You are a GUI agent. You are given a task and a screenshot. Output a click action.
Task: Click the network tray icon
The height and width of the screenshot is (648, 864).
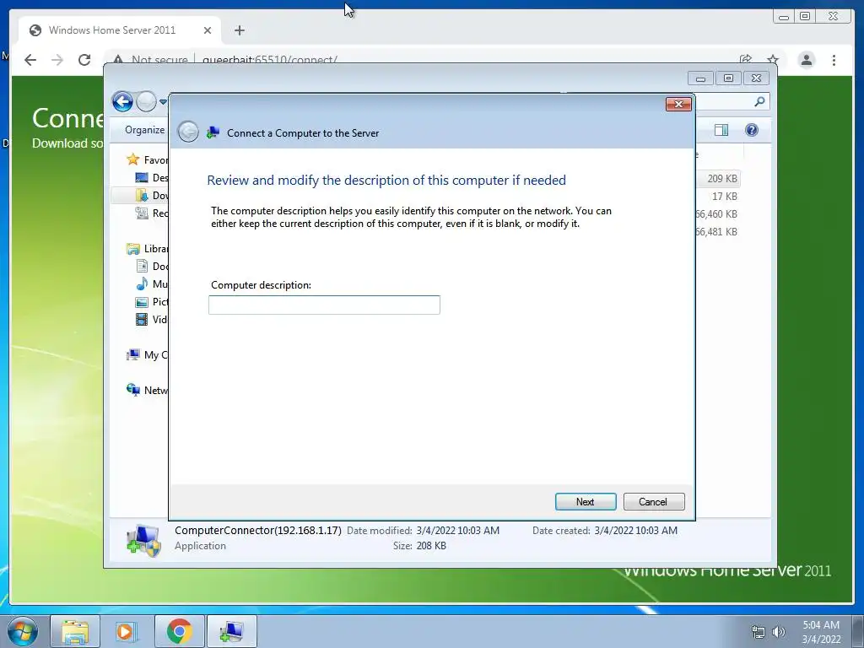759,632
